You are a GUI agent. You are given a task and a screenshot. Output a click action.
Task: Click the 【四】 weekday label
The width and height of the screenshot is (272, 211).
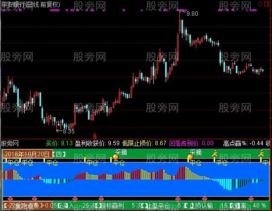[59, 154]
